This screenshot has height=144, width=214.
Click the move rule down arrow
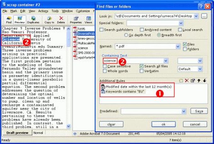pos(205,81)
